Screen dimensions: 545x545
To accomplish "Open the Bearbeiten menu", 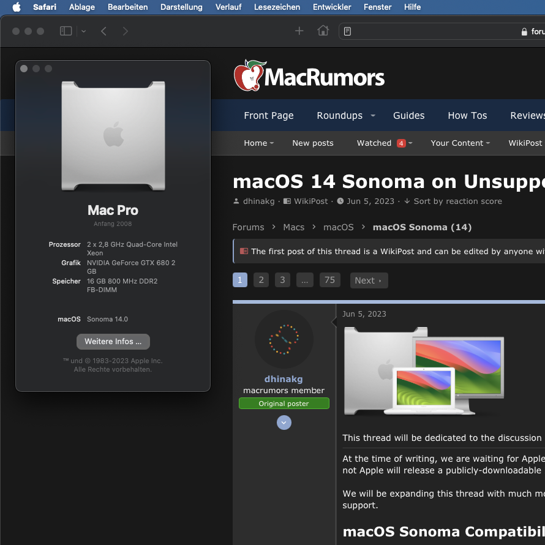I will [x=127, y=7].
